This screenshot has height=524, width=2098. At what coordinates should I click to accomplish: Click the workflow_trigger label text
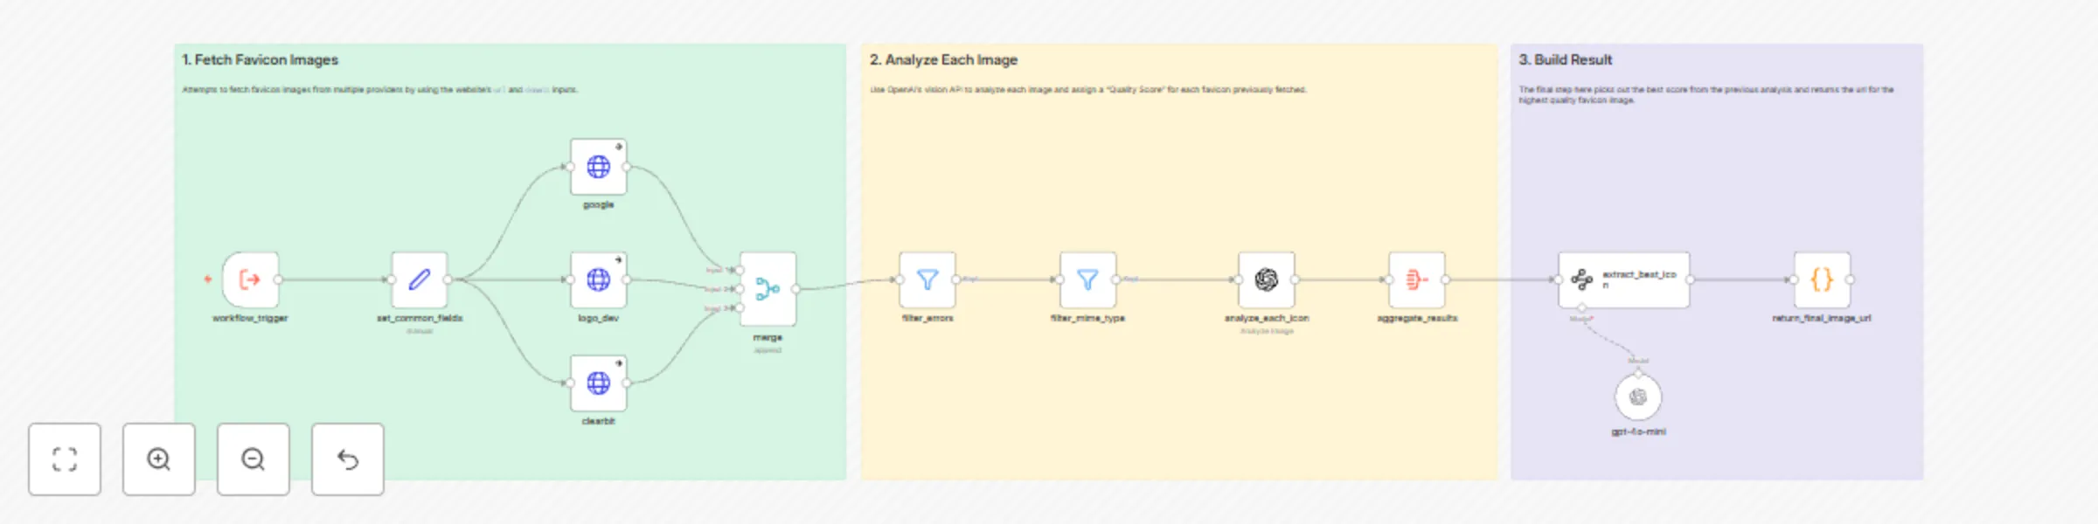click(250, 318)
